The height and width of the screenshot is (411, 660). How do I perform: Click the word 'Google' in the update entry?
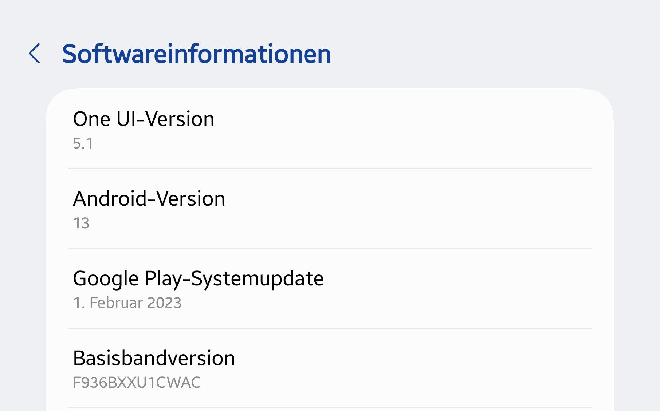pyautogui.click(x=106, y=279)
